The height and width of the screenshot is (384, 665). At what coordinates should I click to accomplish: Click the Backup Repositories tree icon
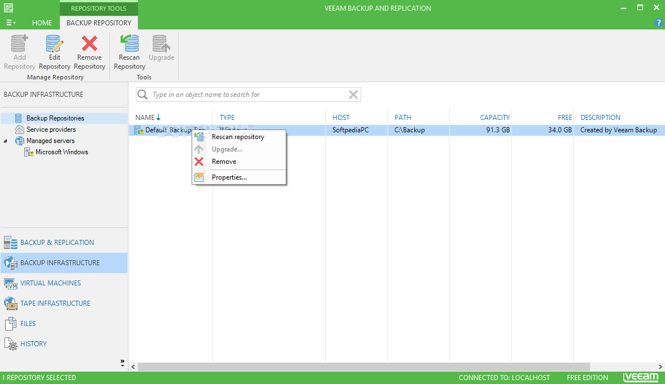19,118
